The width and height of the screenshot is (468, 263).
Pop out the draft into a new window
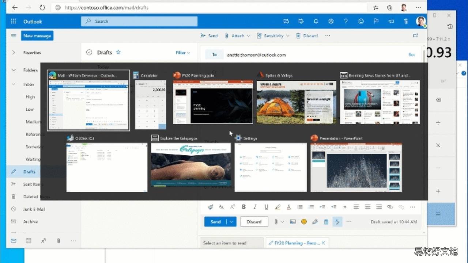tap(415, 35)
